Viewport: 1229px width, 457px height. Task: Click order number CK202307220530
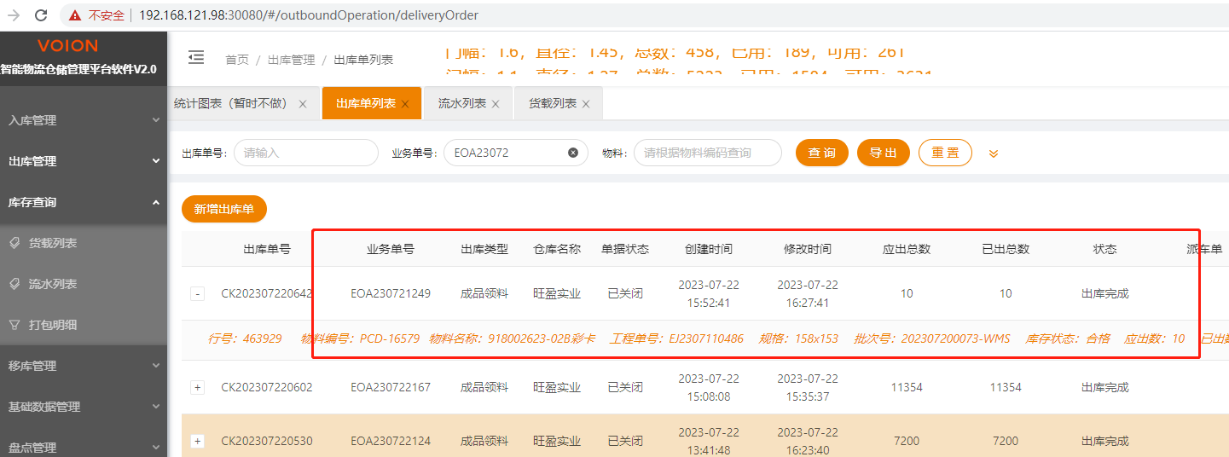pos(267,441)
